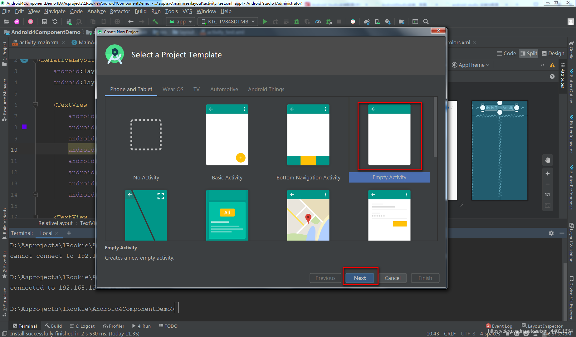576x337 pixels.
Task: Open the AppTheme dropdown
Action: [x=471, y=65]
